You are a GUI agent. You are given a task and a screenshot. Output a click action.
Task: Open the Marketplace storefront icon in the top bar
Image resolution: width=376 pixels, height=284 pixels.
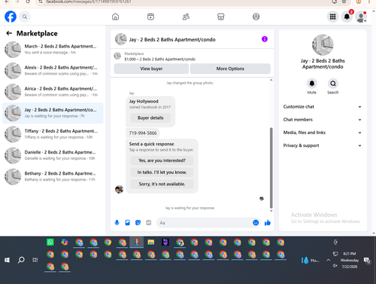point(221,17)
